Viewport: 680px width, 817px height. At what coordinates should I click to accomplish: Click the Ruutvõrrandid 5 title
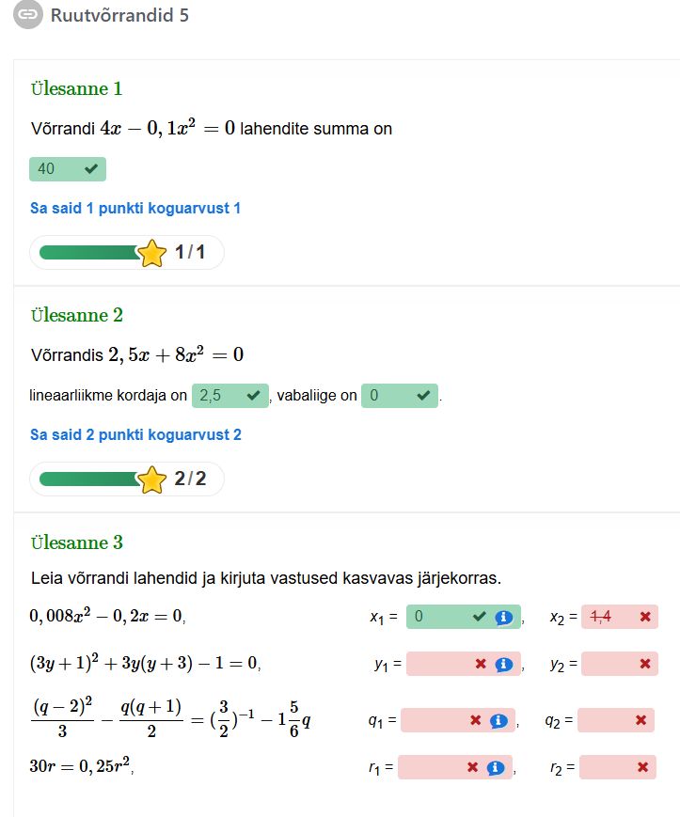tap(119, 16)
